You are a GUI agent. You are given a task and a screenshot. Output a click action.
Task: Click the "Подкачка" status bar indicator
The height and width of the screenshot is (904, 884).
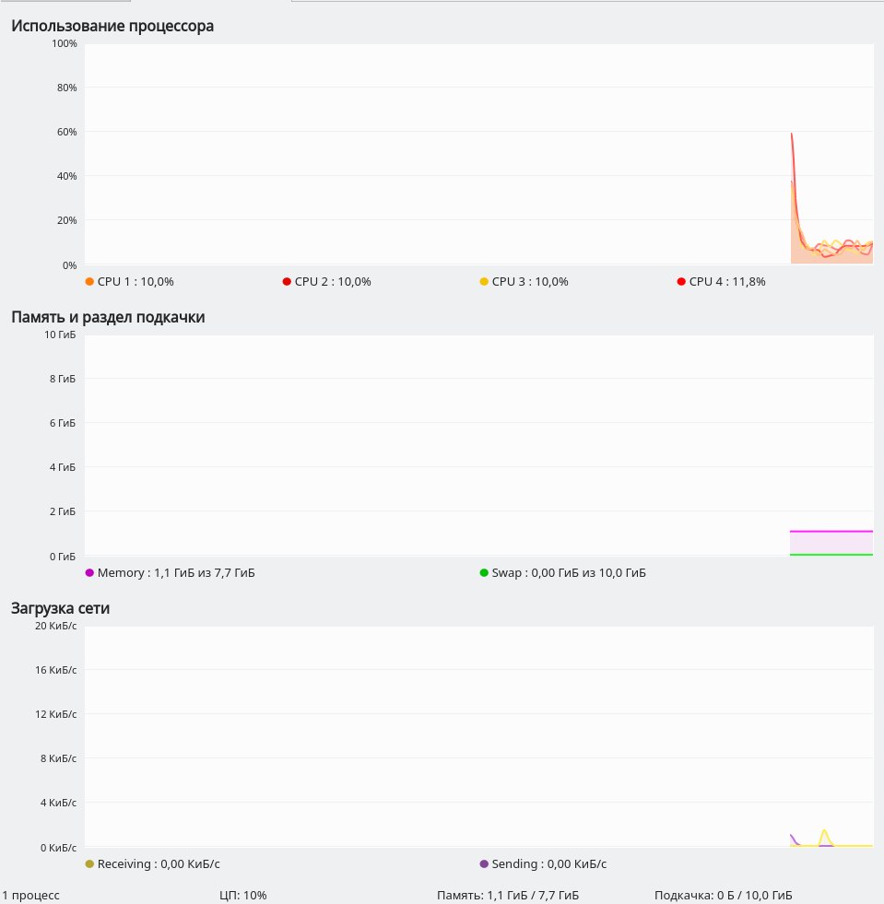click(723, 895)
